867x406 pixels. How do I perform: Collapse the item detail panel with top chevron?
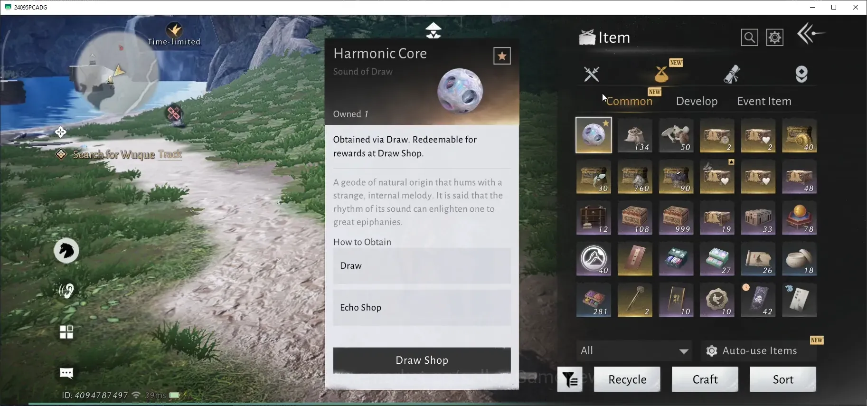(x=433, y=30)
